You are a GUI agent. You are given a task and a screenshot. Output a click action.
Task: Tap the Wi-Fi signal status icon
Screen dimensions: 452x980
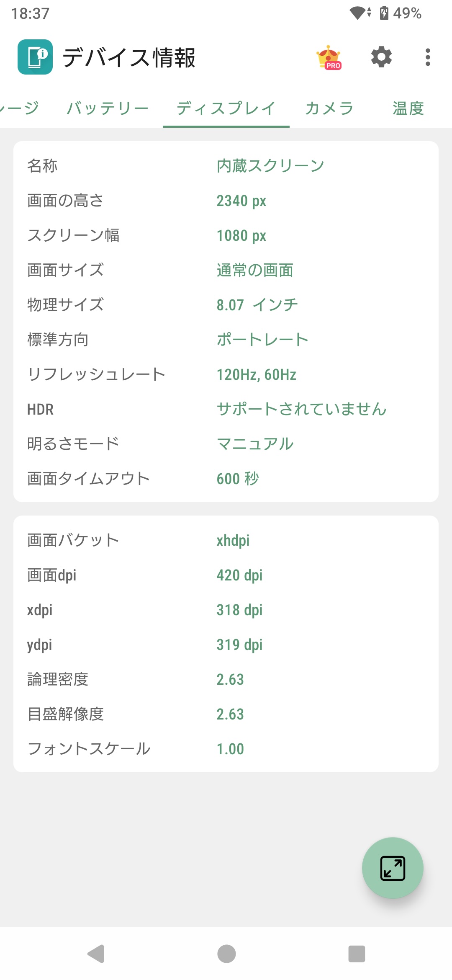tap(359, 13)
